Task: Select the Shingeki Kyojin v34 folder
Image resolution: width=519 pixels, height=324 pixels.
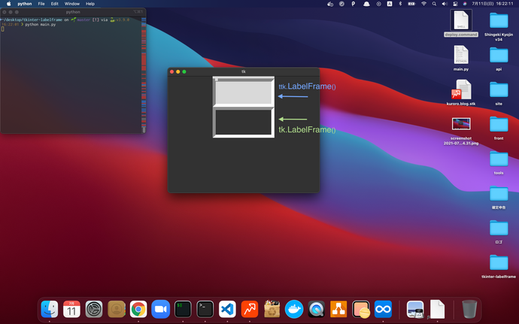Action: click(499, 26)
